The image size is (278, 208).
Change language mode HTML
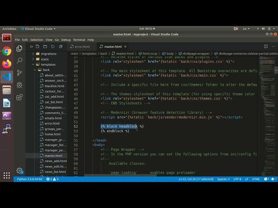click(256, 179)
